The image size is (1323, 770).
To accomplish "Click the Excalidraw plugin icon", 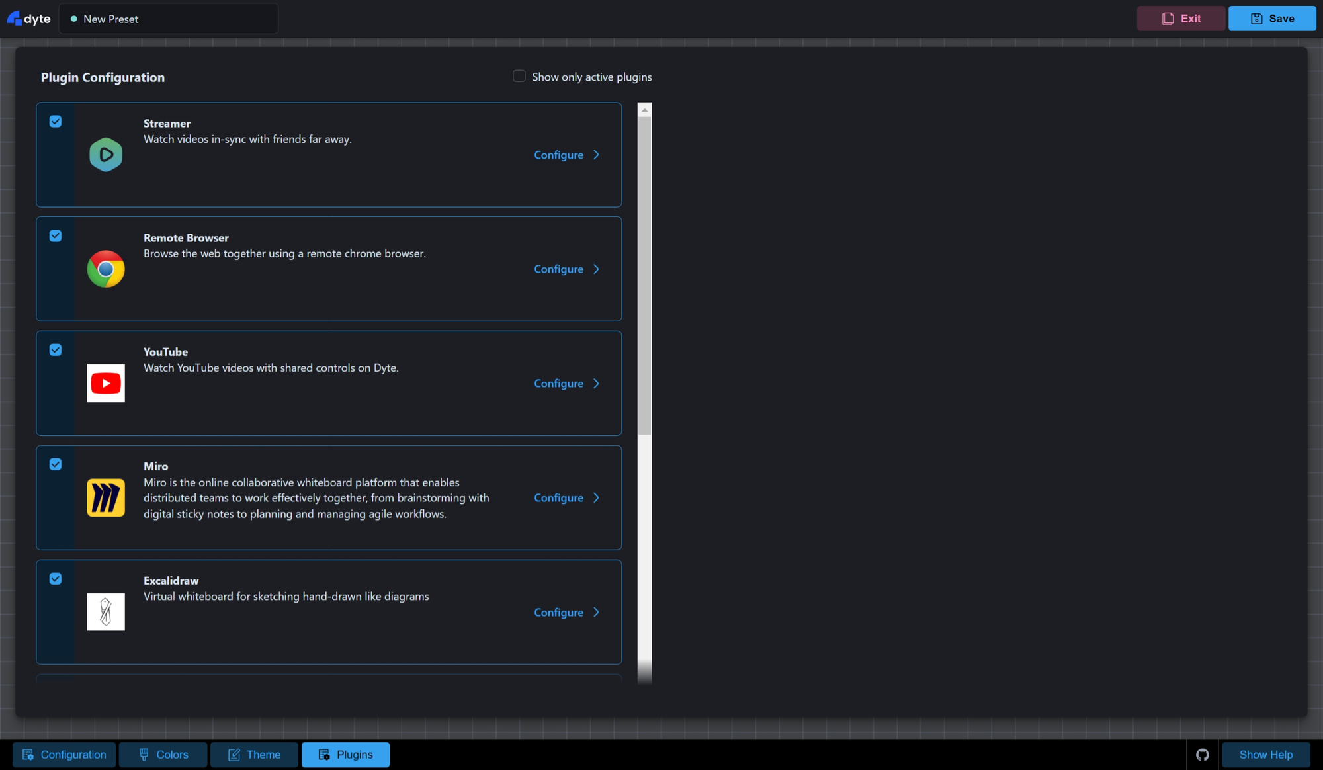I will click(106, 612).
